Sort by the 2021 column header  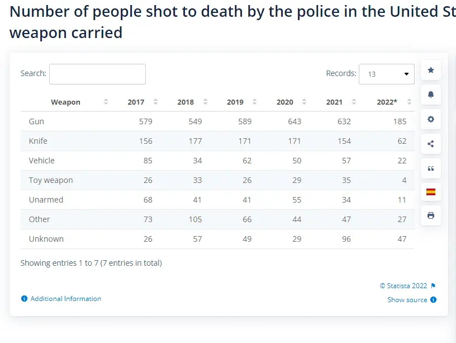click(x=334, y=102)
